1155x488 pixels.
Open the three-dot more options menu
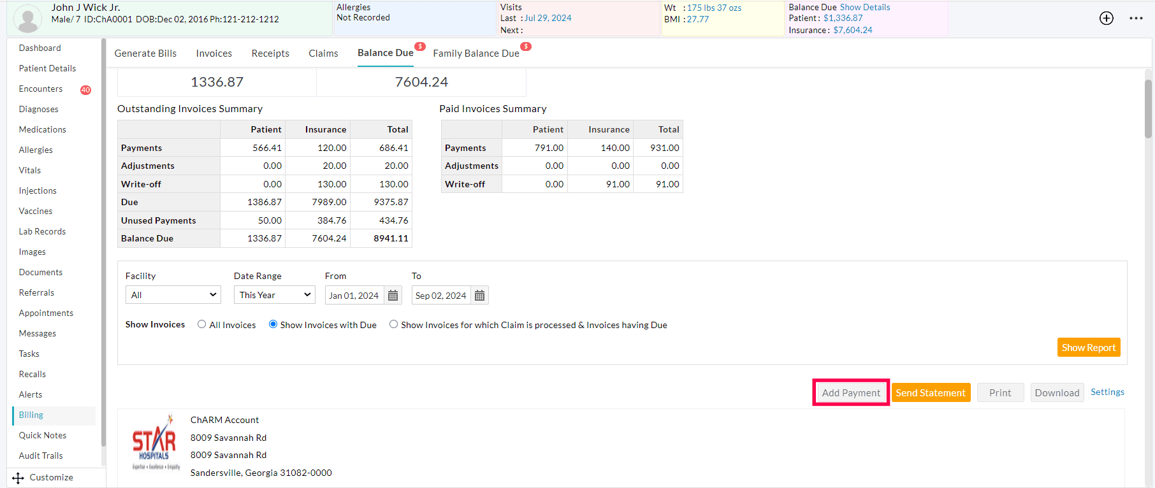pos(1136,18)
